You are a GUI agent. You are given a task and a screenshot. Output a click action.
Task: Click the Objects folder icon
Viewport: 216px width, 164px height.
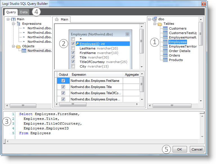[x=18, y=46]
